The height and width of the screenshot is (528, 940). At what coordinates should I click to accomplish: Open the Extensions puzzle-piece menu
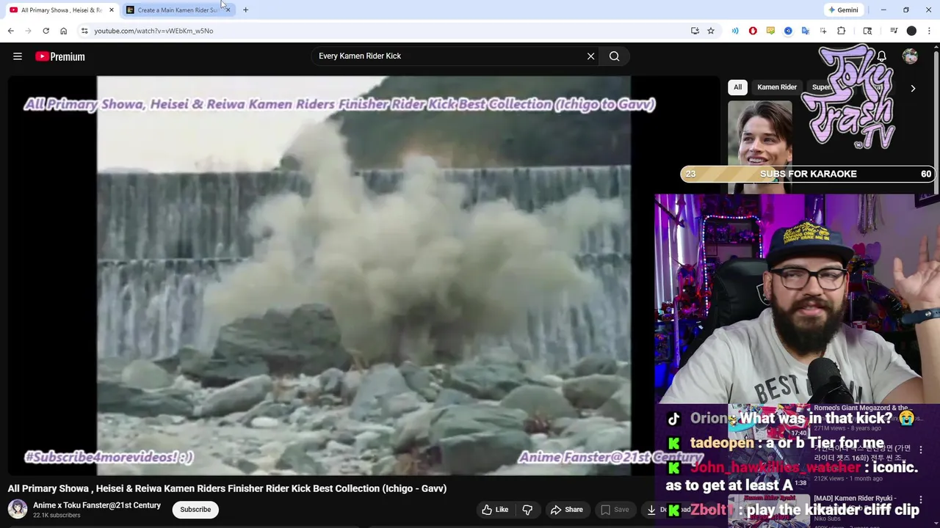pos(842,31)
